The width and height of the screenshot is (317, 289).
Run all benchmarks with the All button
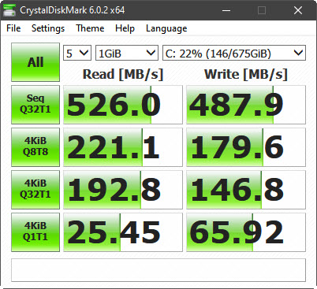click(x=35, y=62)
